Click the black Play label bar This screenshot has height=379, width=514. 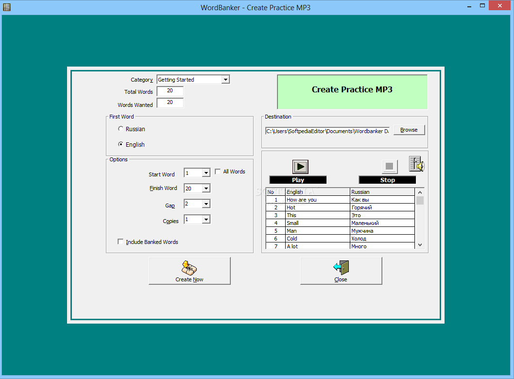(298, 180)
